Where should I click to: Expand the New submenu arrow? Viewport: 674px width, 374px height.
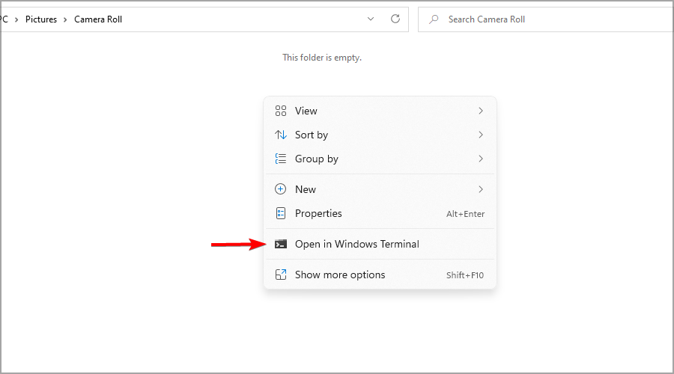(481, 189)
